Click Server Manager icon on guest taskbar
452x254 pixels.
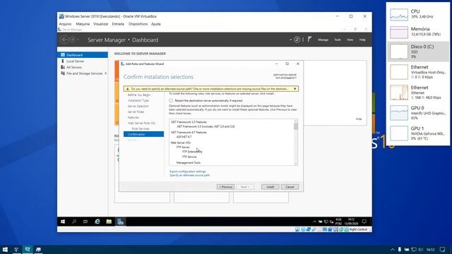(120, 222)
